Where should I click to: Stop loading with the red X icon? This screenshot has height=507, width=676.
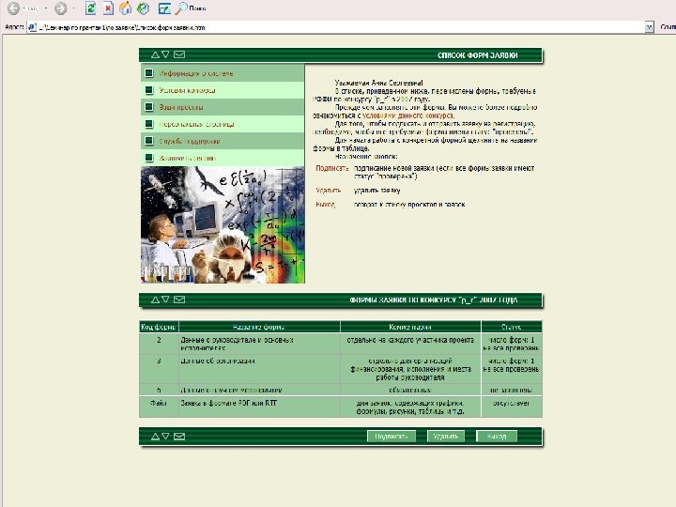(x=108, y=8)
